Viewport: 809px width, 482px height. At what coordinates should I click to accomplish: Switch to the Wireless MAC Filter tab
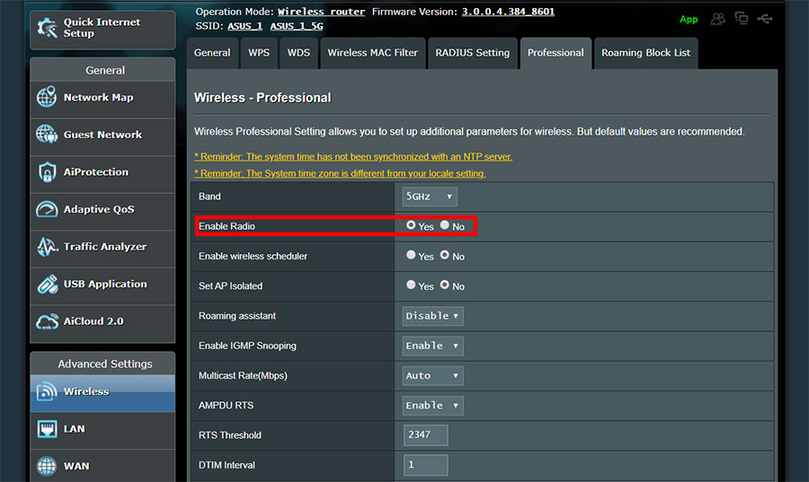click(x=372, y=53)
